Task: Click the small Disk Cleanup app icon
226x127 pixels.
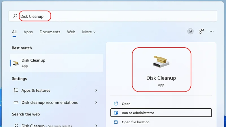Action: coord(16,63)
